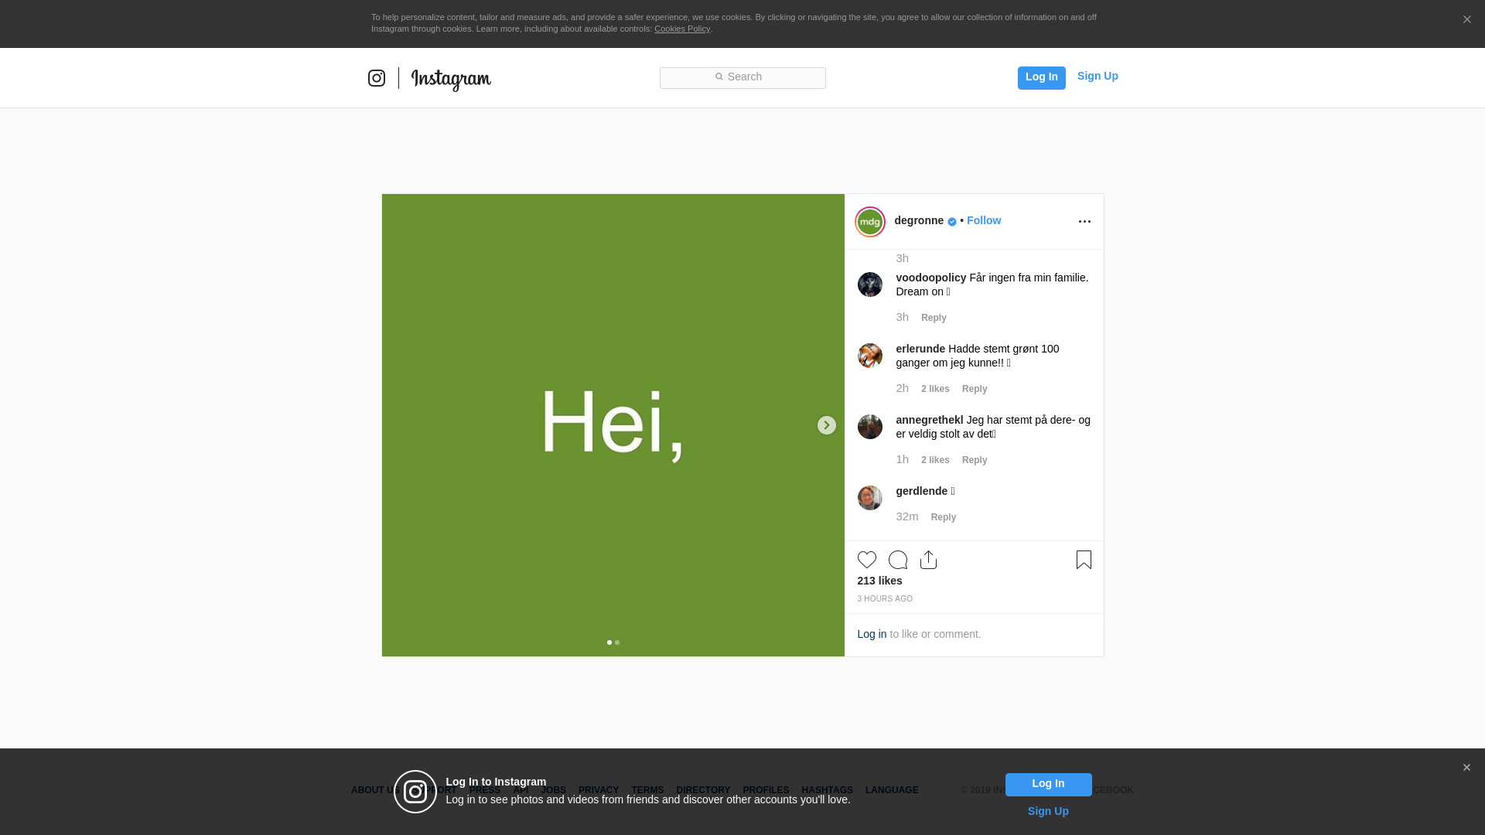Open the PROFILES footer link
Viewport: 1485px width, 835px height.
(x=766, y=790)
